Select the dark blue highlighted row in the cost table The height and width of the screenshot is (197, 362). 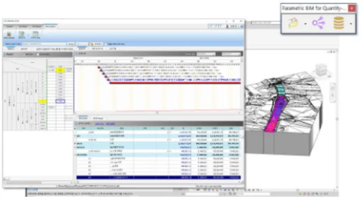click(x=159, y=178)
